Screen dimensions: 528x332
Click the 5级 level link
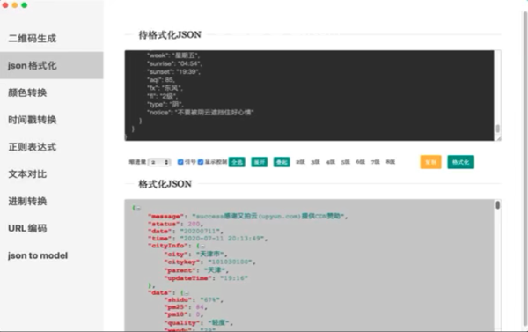pyautogui.click(x=346, y=162)
